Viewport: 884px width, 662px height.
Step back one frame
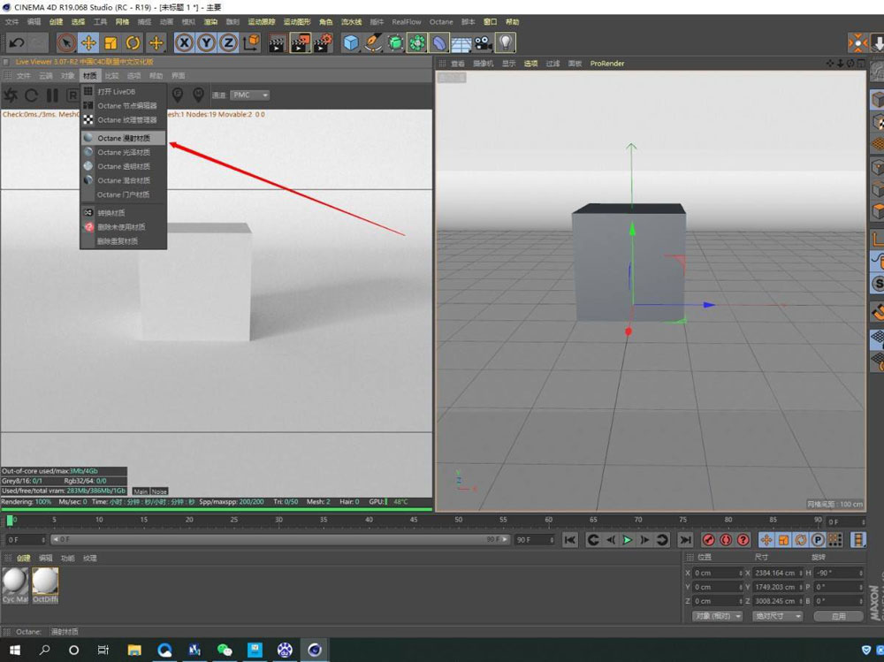click(611, 540)
